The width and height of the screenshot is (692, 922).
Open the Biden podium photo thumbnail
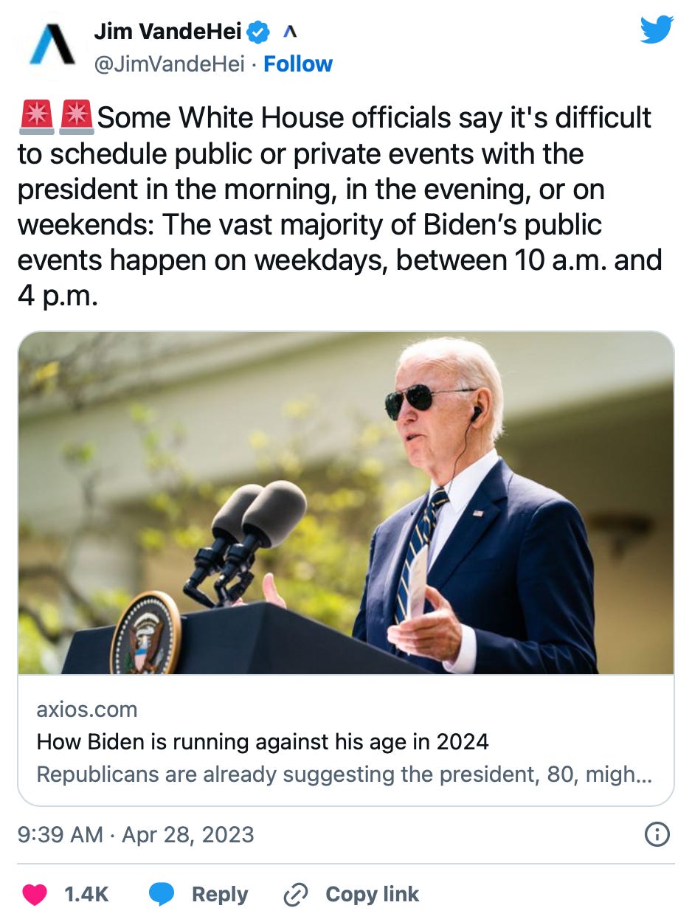coord(345,502)
